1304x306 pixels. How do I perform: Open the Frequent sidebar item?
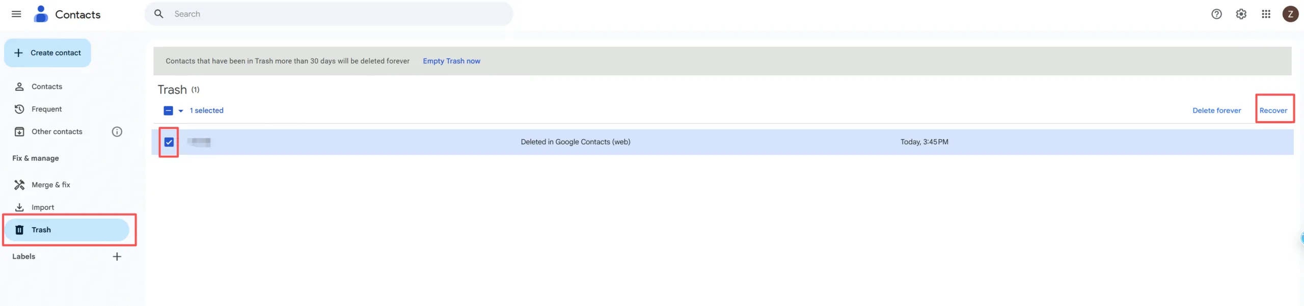[66, 109]
